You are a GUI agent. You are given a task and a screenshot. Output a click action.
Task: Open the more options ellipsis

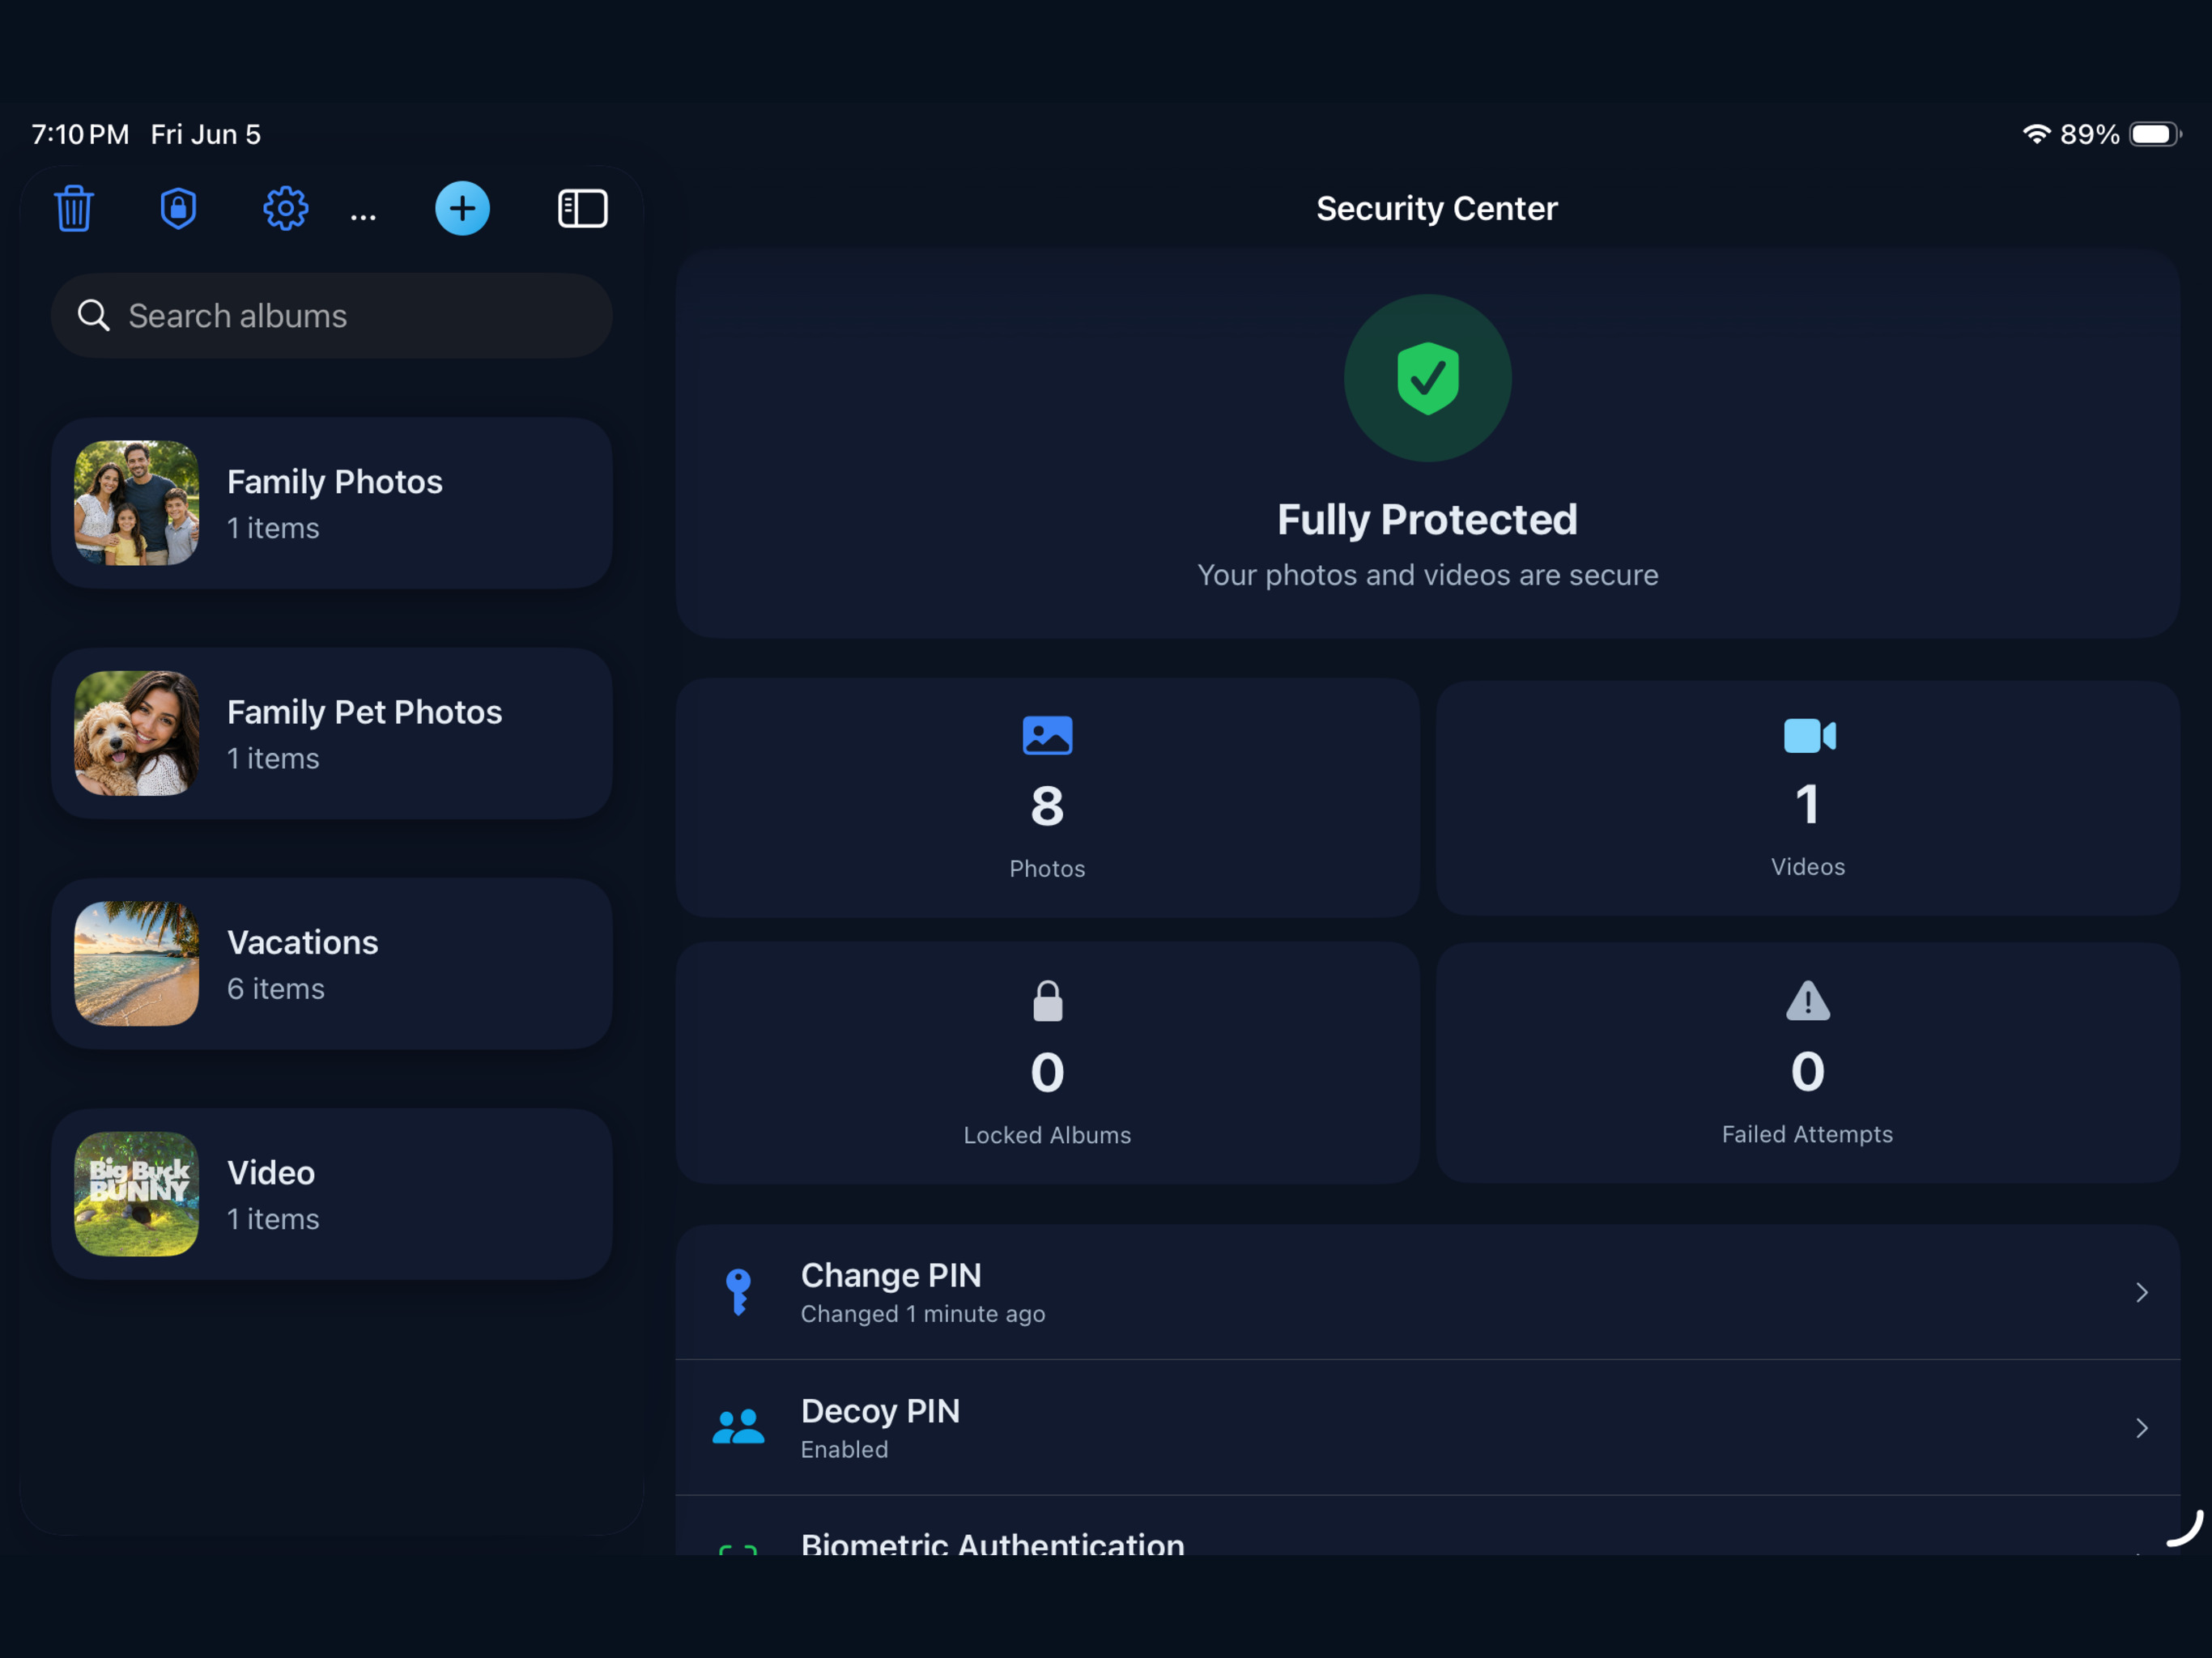(363, 216)
